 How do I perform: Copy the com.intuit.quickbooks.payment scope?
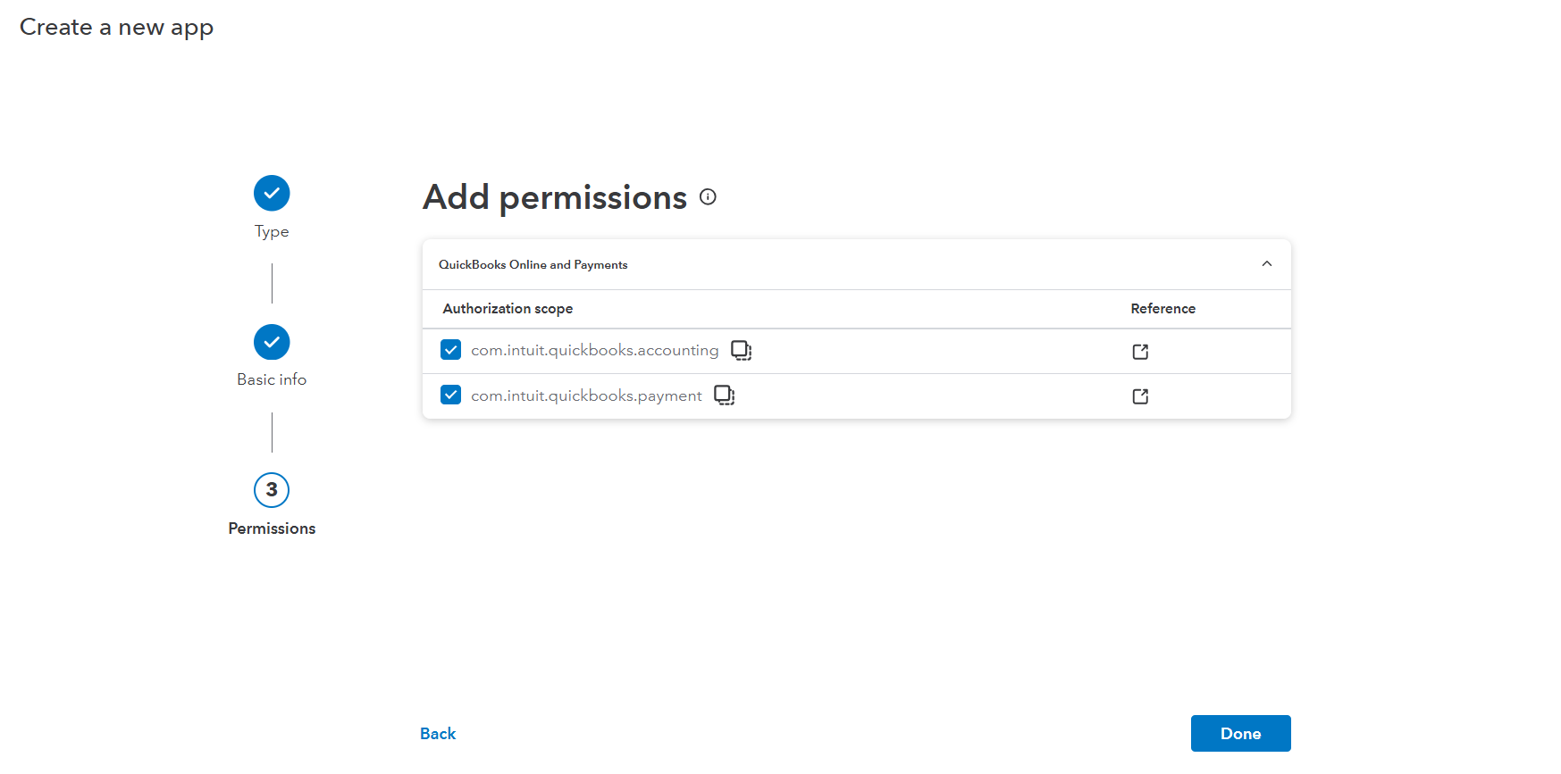click(724, 395)
